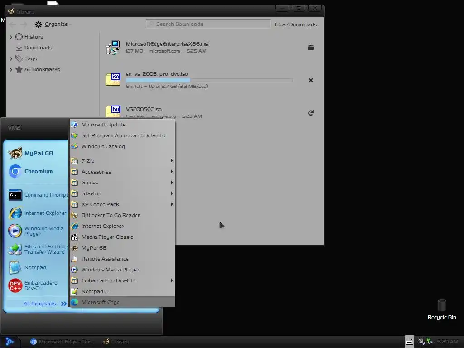This screenshot has width=464, height=348.
Task: Open Set Program Access and Defaults
Action: (122, 135)
